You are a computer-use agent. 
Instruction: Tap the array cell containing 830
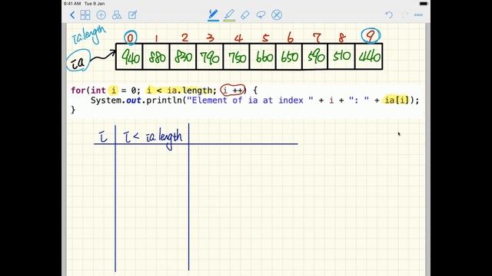(183, 57)
